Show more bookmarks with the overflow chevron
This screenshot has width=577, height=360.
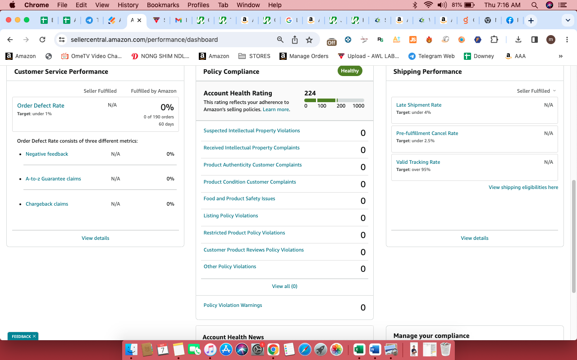tap(561, 56)
